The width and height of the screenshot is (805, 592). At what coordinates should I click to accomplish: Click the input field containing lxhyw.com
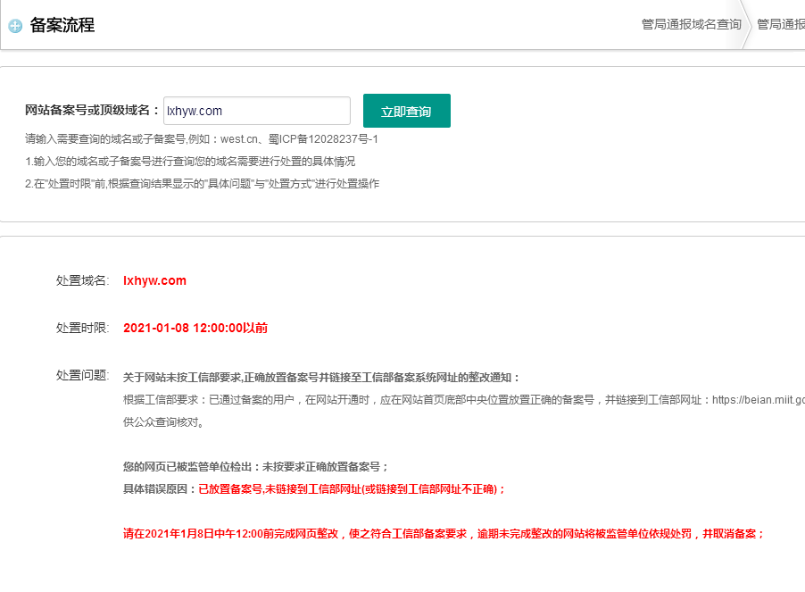(256, 110)
